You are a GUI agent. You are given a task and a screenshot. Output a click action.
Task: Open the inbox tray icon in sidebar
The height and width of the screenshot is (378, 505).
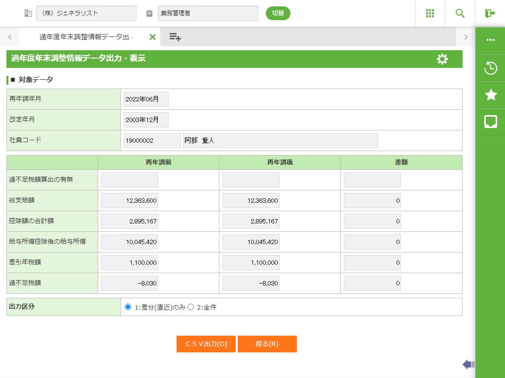pos(490,122)
